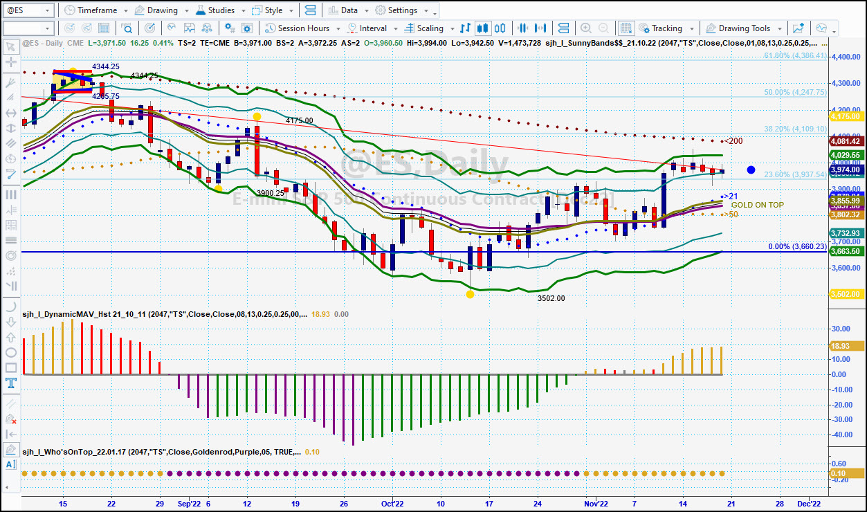The image size is (867, 512).
Task: Open the Drawing menu
Action: pos(156,10)
